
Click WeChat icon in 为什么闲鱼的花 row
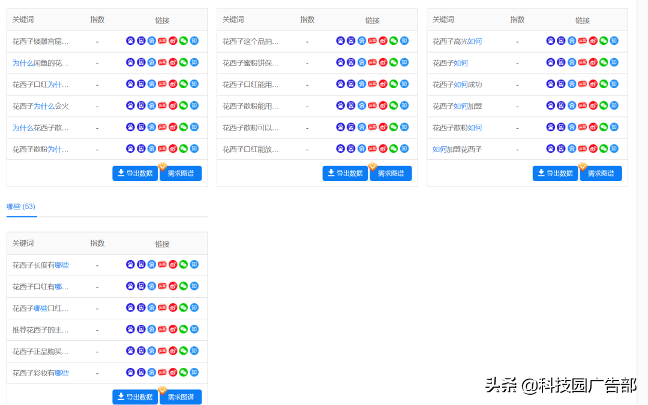(x=184, y=62)
